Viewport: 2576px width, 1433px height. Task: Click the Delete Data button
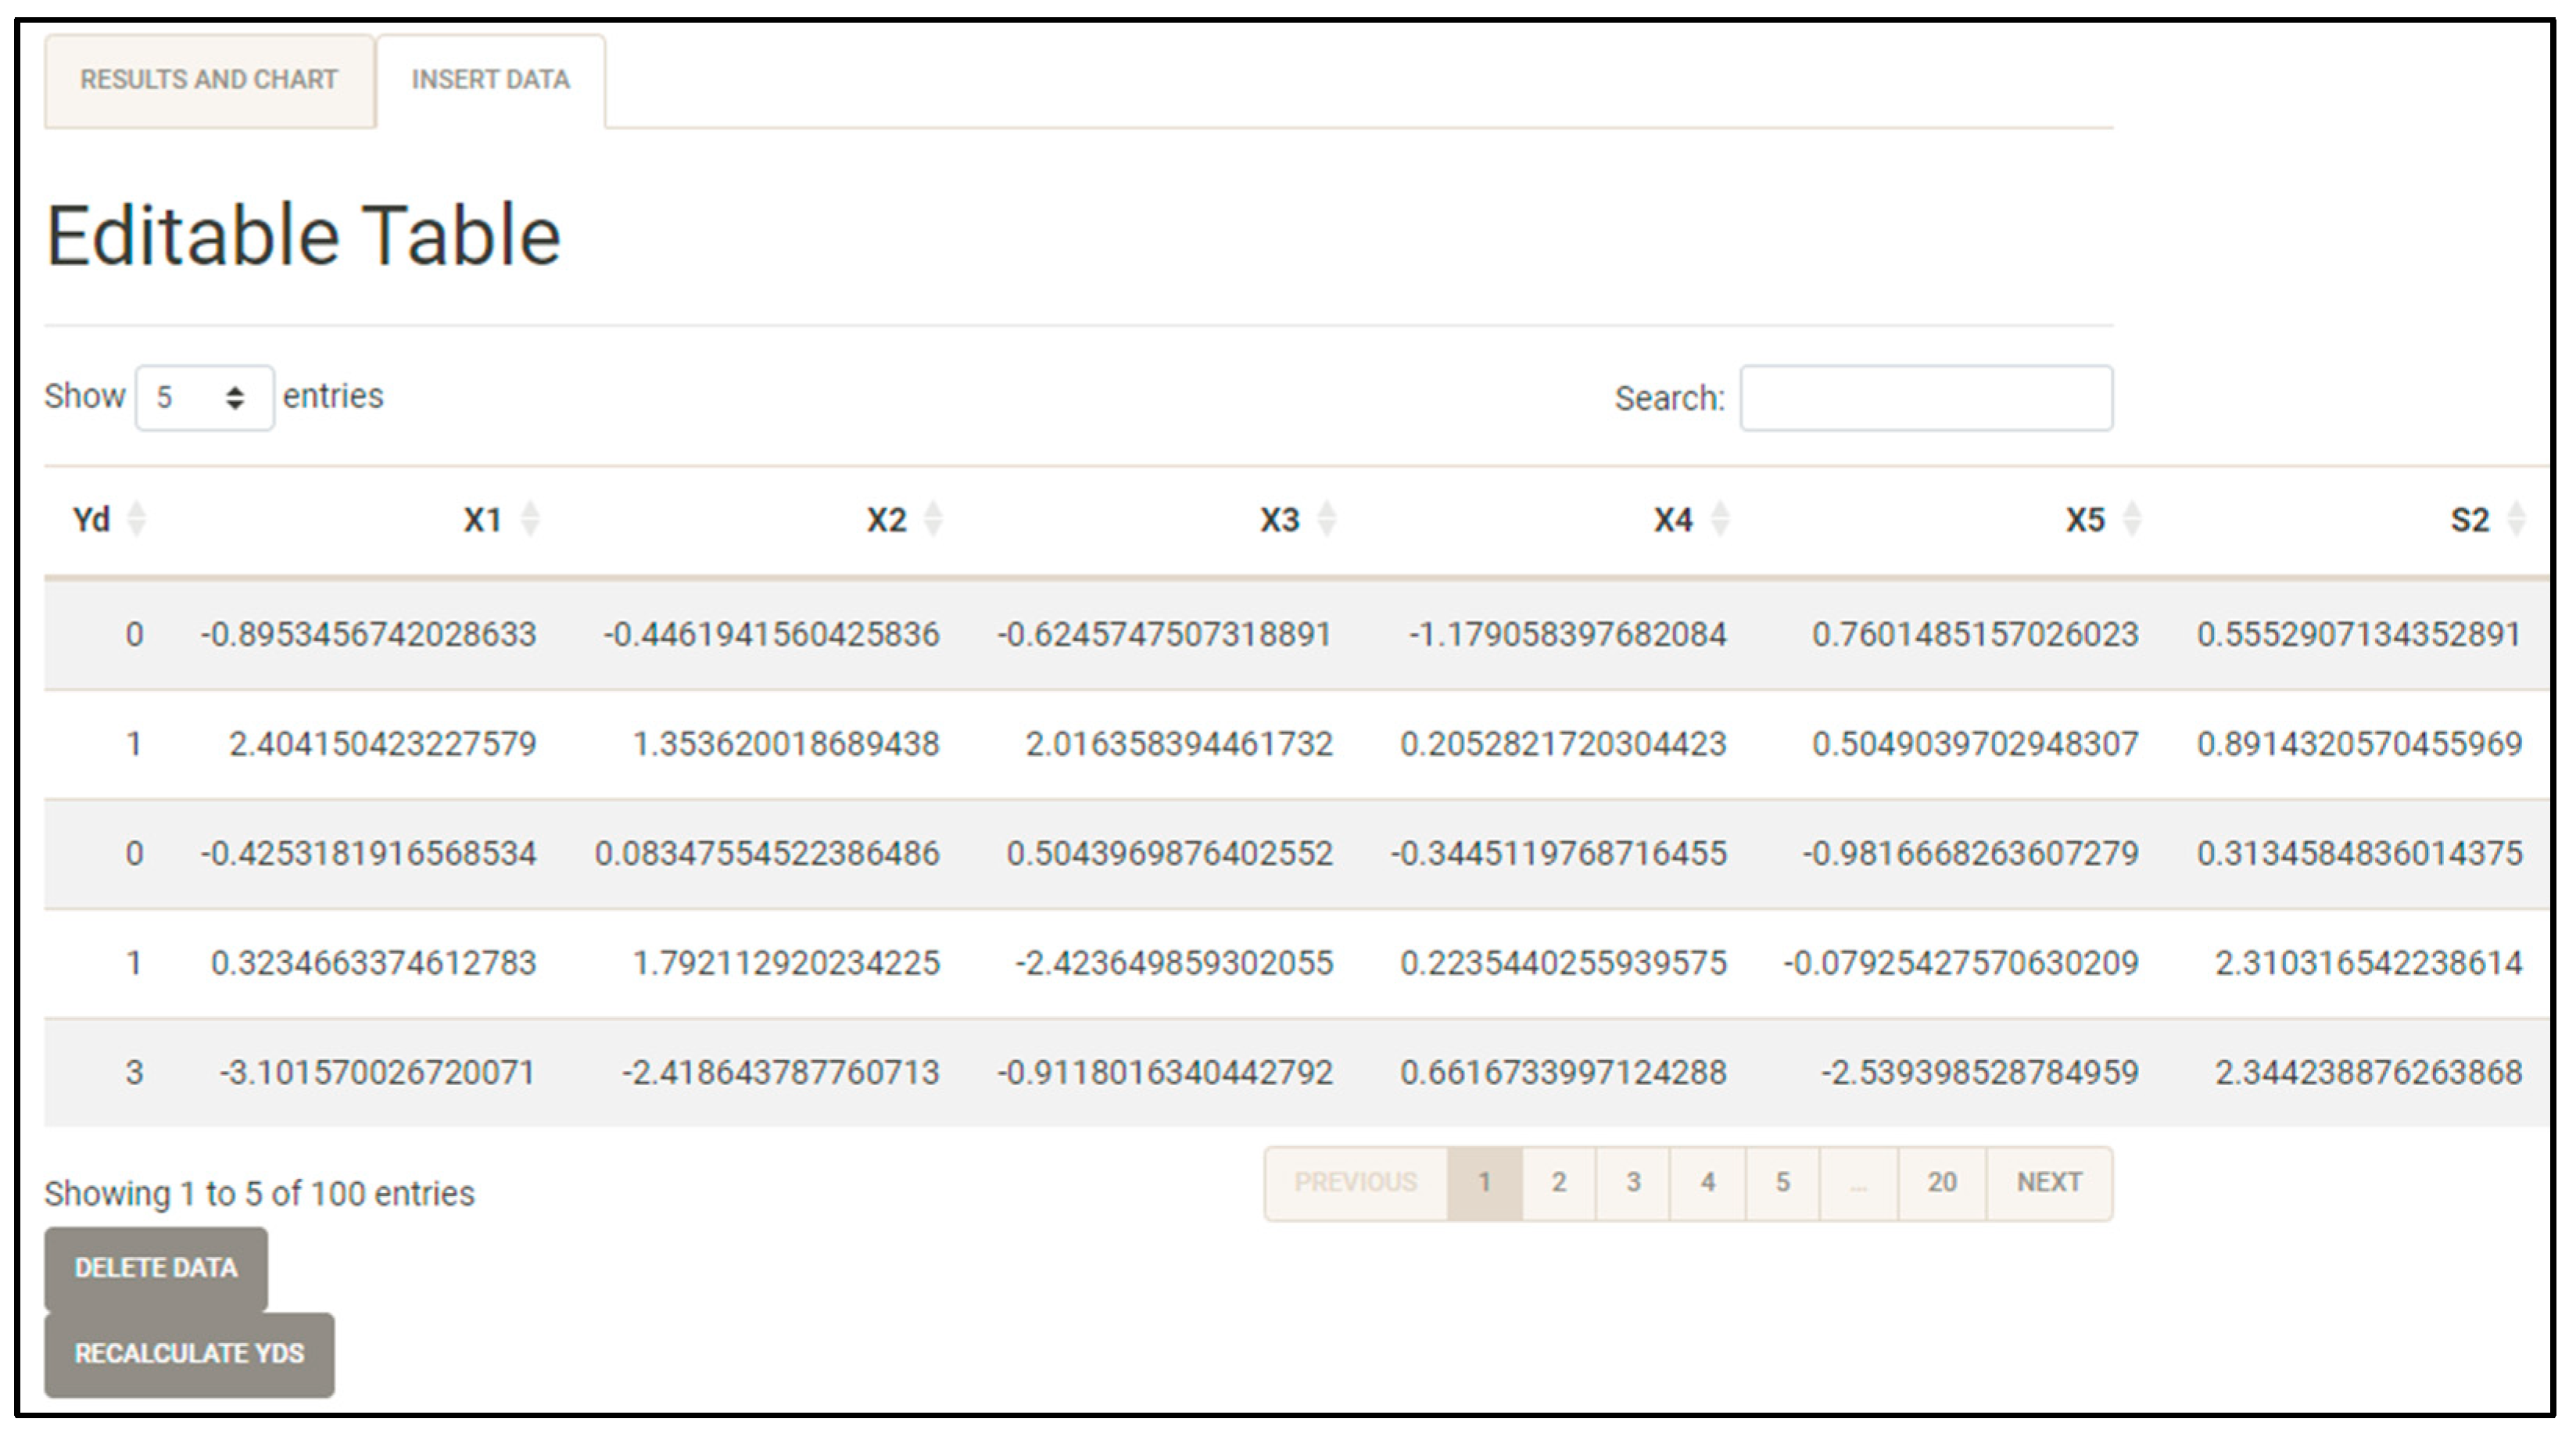pos(155,1268)
